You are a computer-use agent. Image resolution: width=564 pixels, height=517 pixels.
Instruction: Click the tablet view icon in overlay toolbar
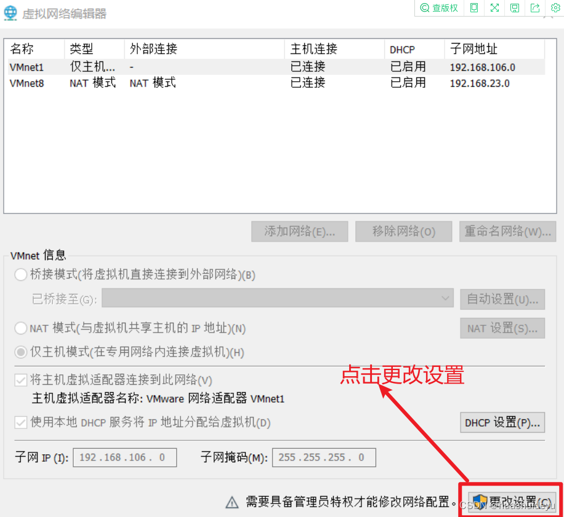pyautogui.click(x=474, y=8)
